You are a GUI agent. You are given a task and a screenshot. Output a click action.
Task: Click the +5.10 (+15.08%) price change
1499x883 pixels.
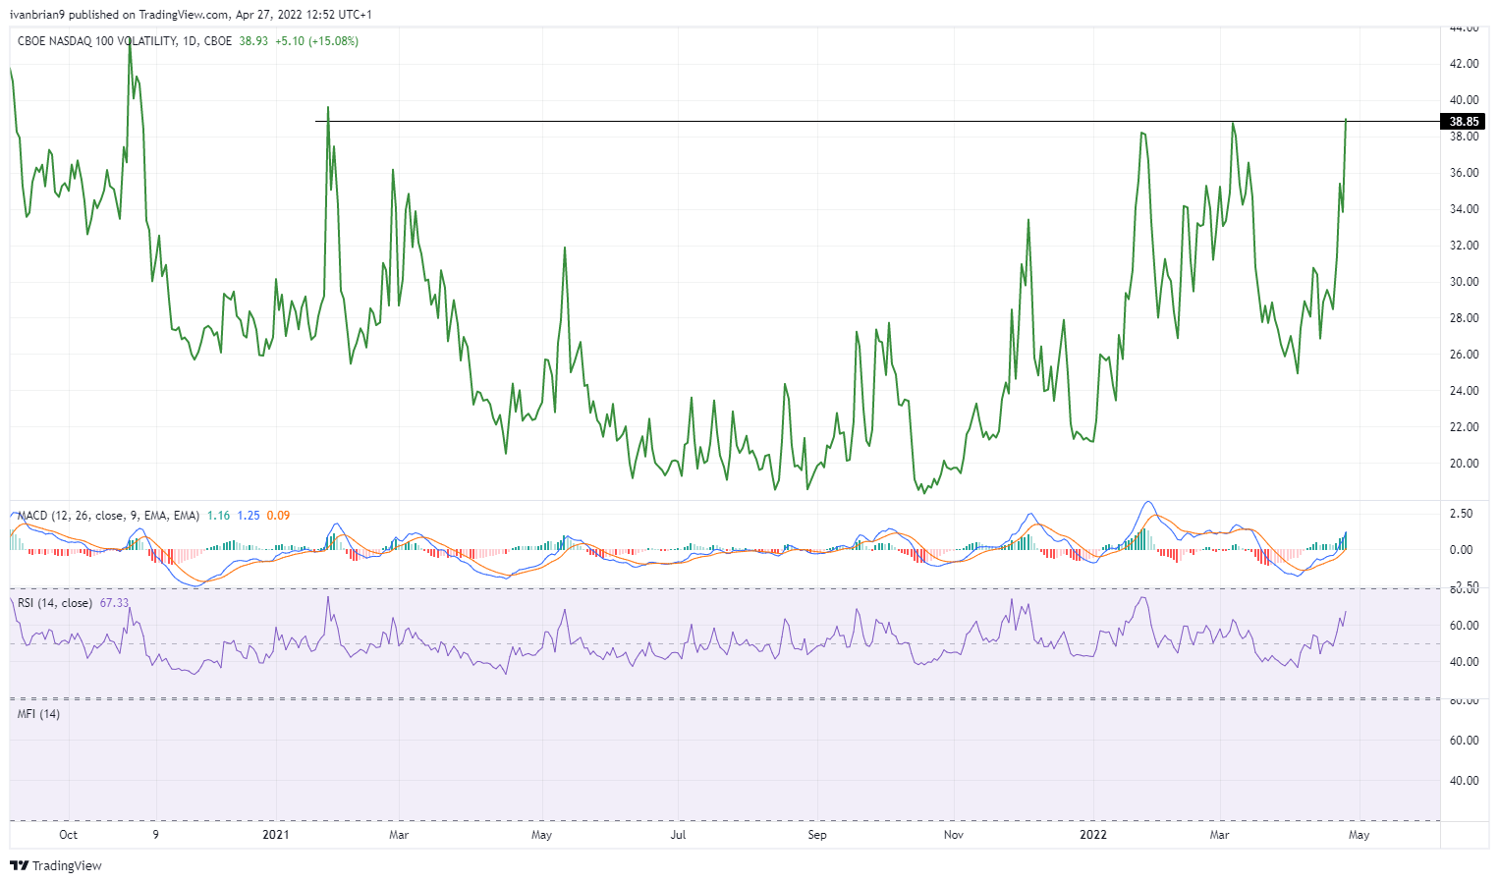[316, 41]
